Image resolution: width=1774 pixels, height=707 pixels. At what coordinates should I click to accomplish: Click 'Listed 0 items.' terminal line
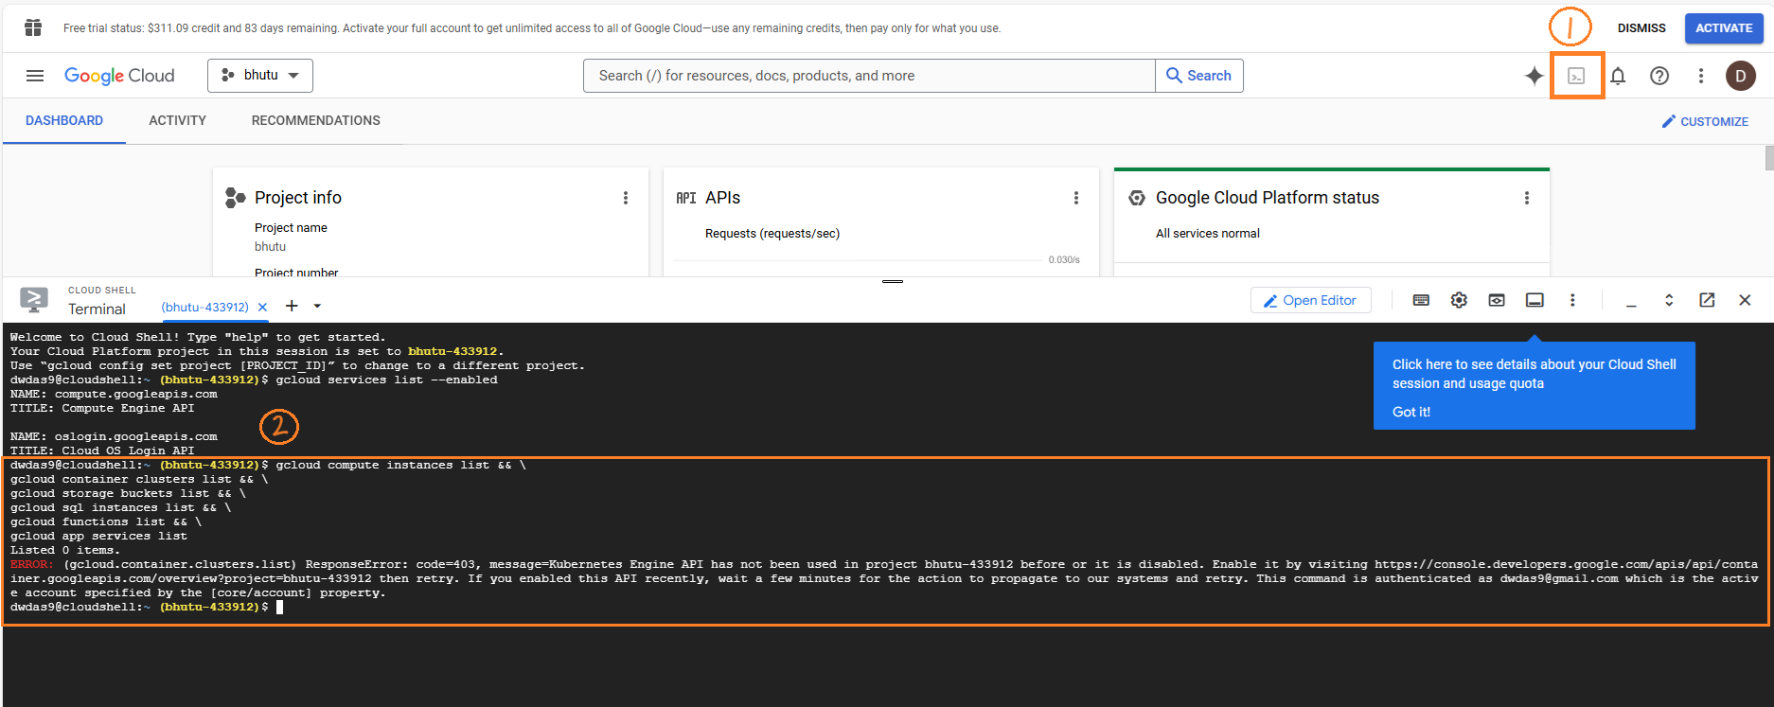pyautogui.click(x=65, y=551)
